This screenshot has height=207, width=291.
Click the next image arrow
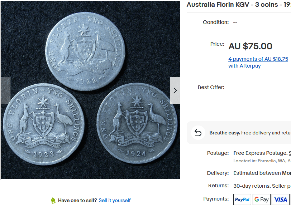[x=175, y=90]
